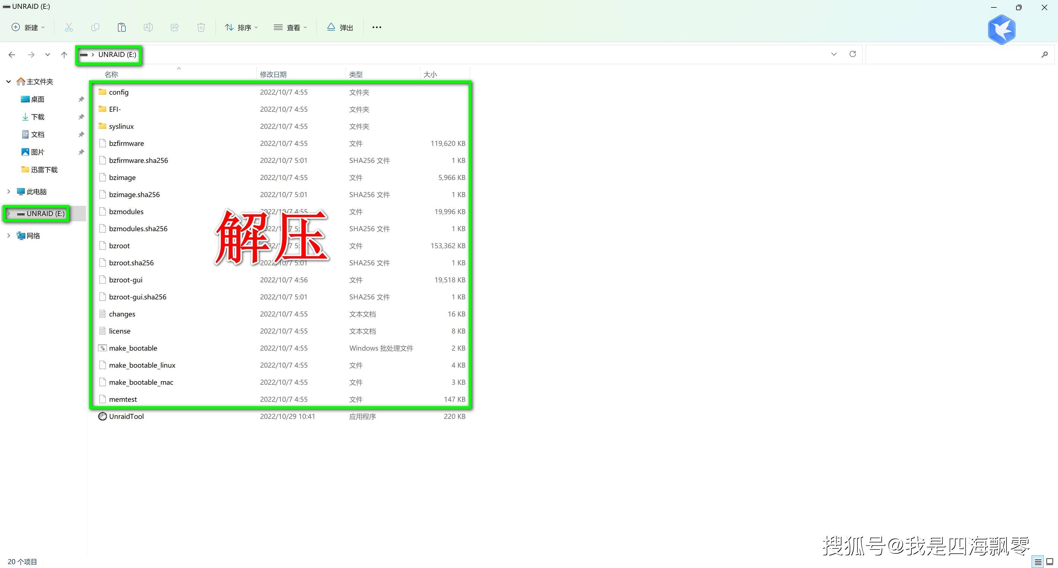Click the Rename icon in toolbar
This screenshot has width=1058, height=568.
pos(148,28)
